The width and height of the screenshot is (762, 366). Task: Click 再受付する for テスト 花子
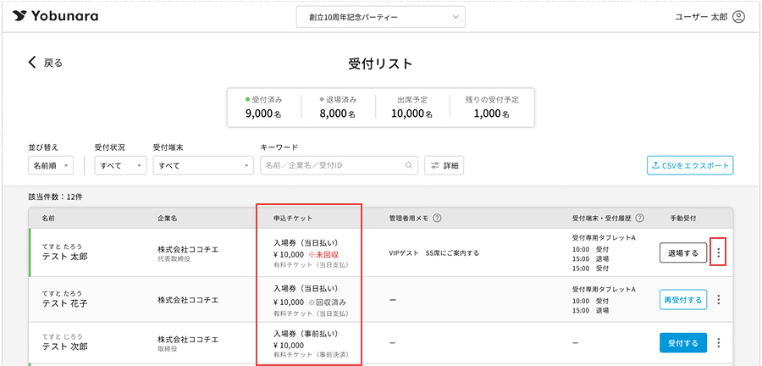(682, 299)
